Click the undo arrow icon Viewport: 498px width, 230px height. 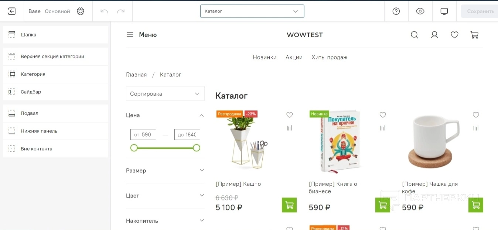click(x=105, y=11)
